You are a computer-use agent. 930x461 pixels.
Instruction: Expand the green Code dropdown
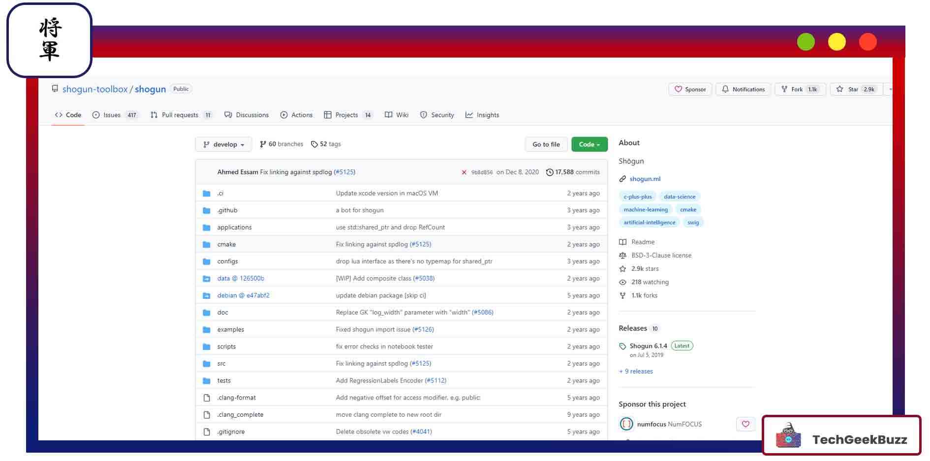click(589, 144)
